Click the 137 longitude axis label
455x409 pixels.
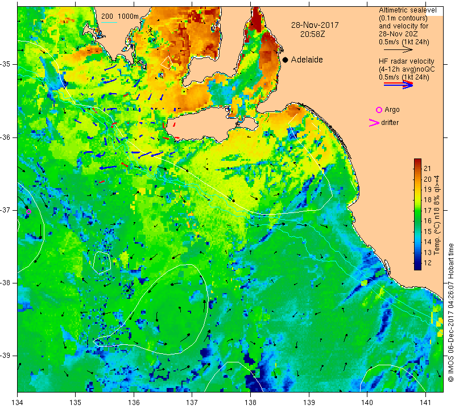[x=192, y=402]
